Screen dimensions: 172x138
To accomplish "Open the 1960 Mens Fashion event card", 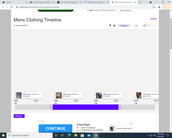I will coord(109,95).
